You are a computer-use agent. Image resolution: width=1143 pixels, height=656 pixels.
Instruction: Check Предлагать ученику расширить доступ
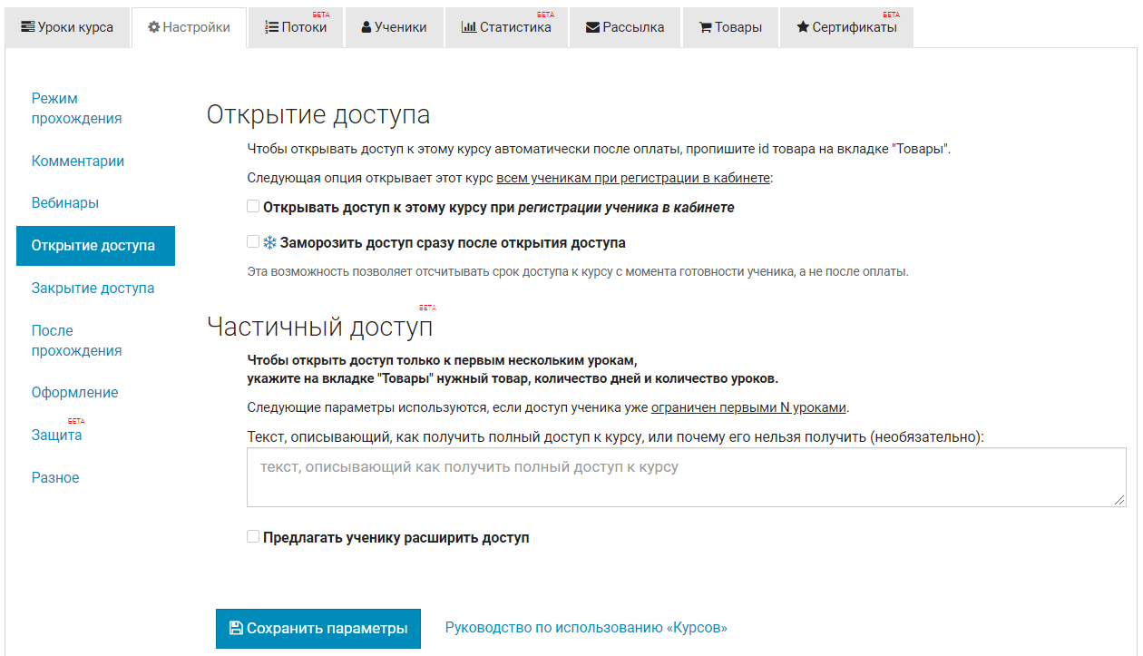(253, 537)
